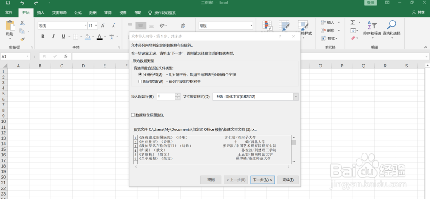Open Find and Select (查找和选择)
The width and height of the screenshot is (430, 199).
tap(392, 29)
